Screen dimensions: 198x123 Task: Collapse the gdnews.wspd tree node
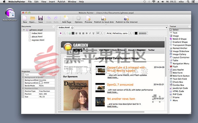click(x=24, y=30)
